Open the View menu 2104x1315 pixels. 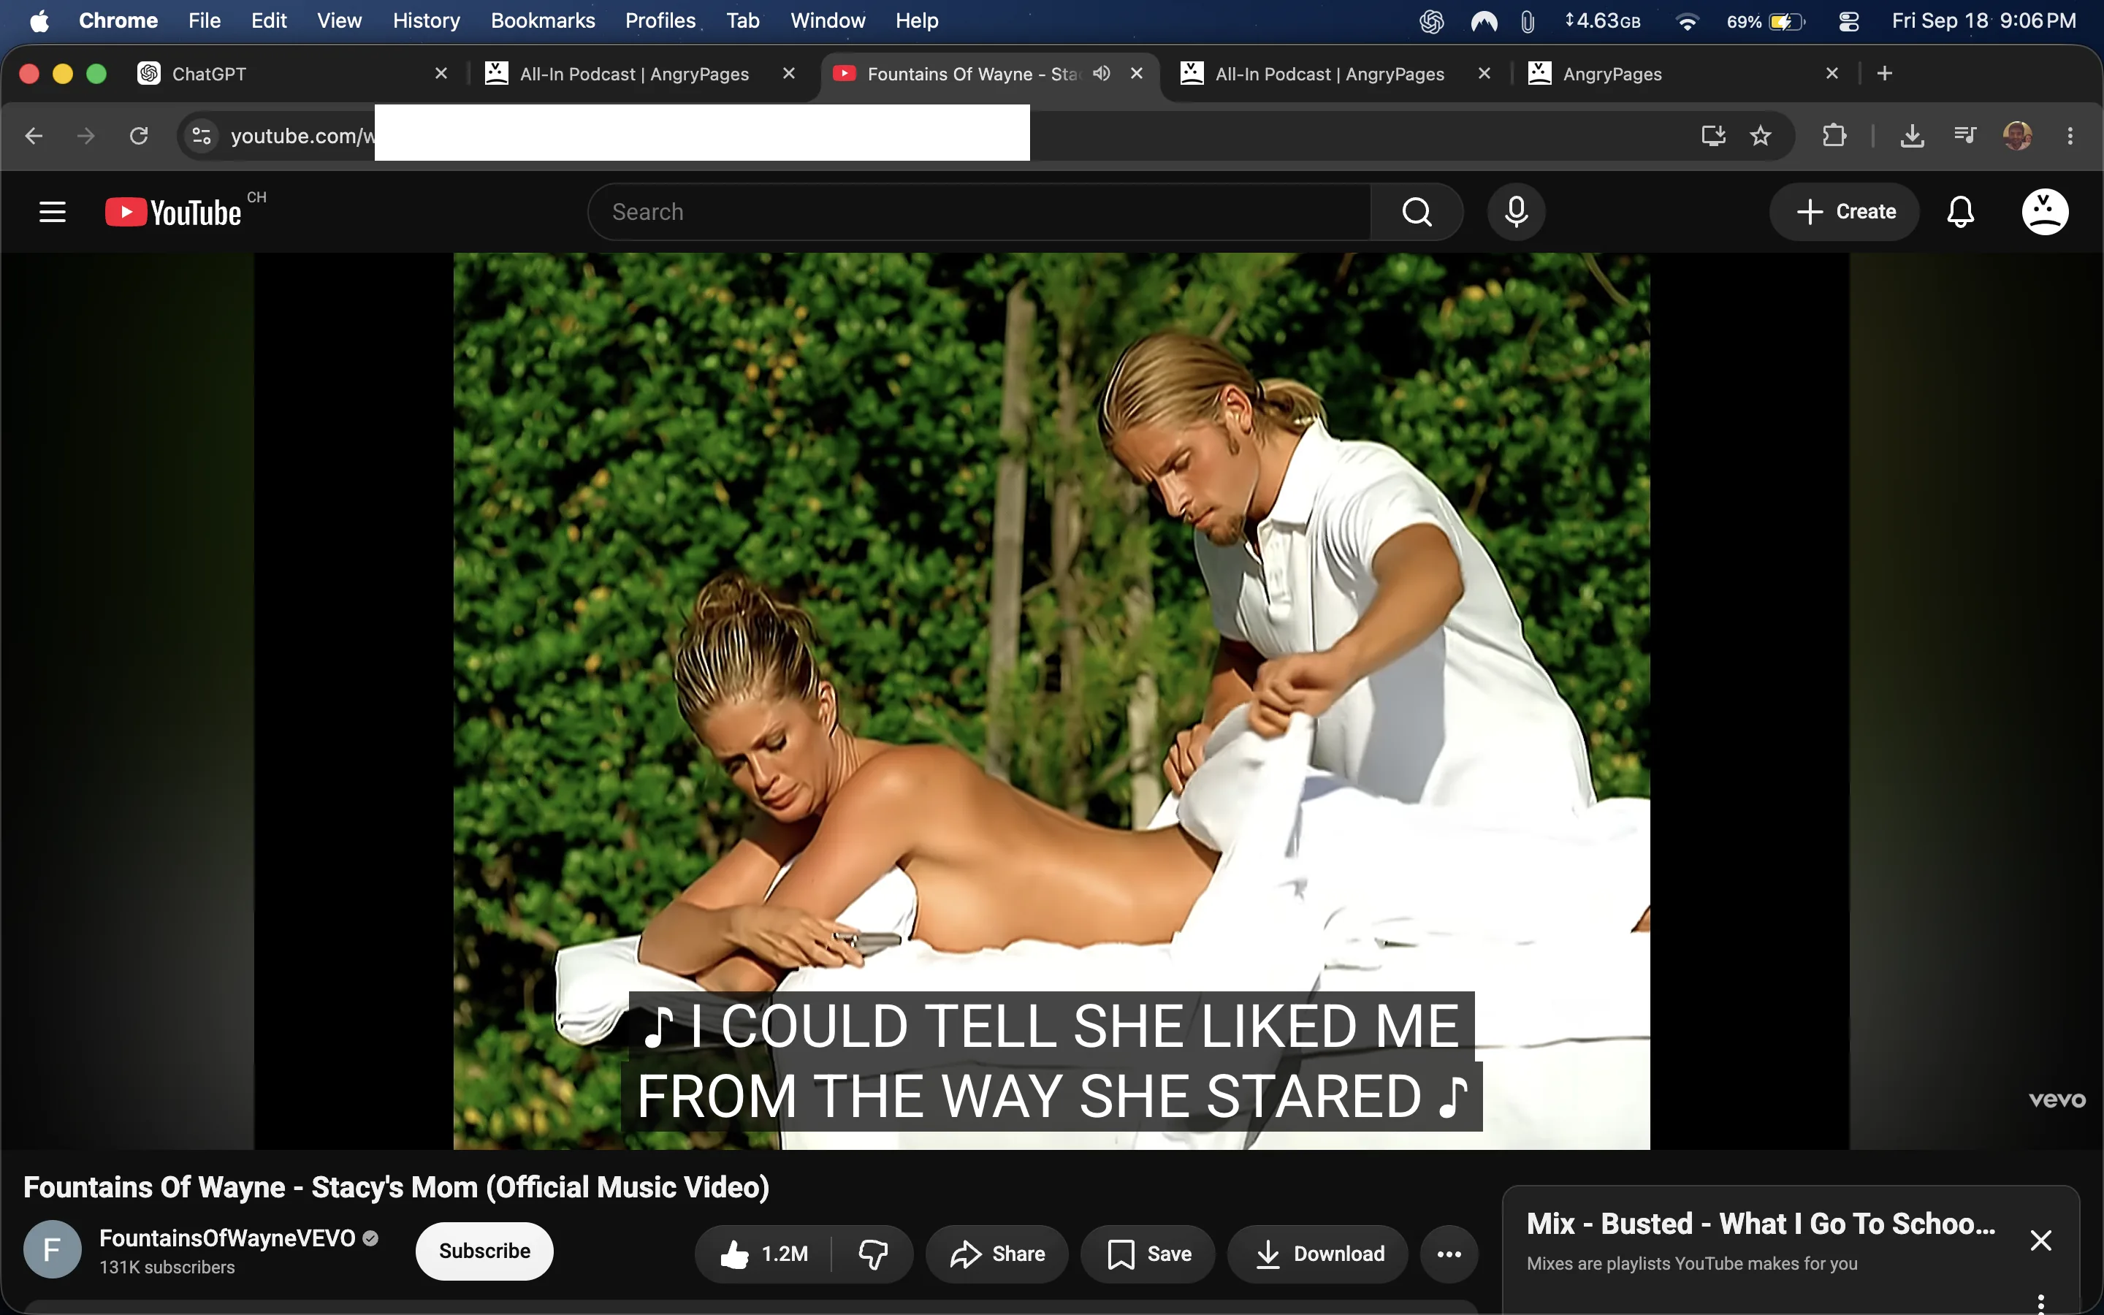[x=339, y=21]
